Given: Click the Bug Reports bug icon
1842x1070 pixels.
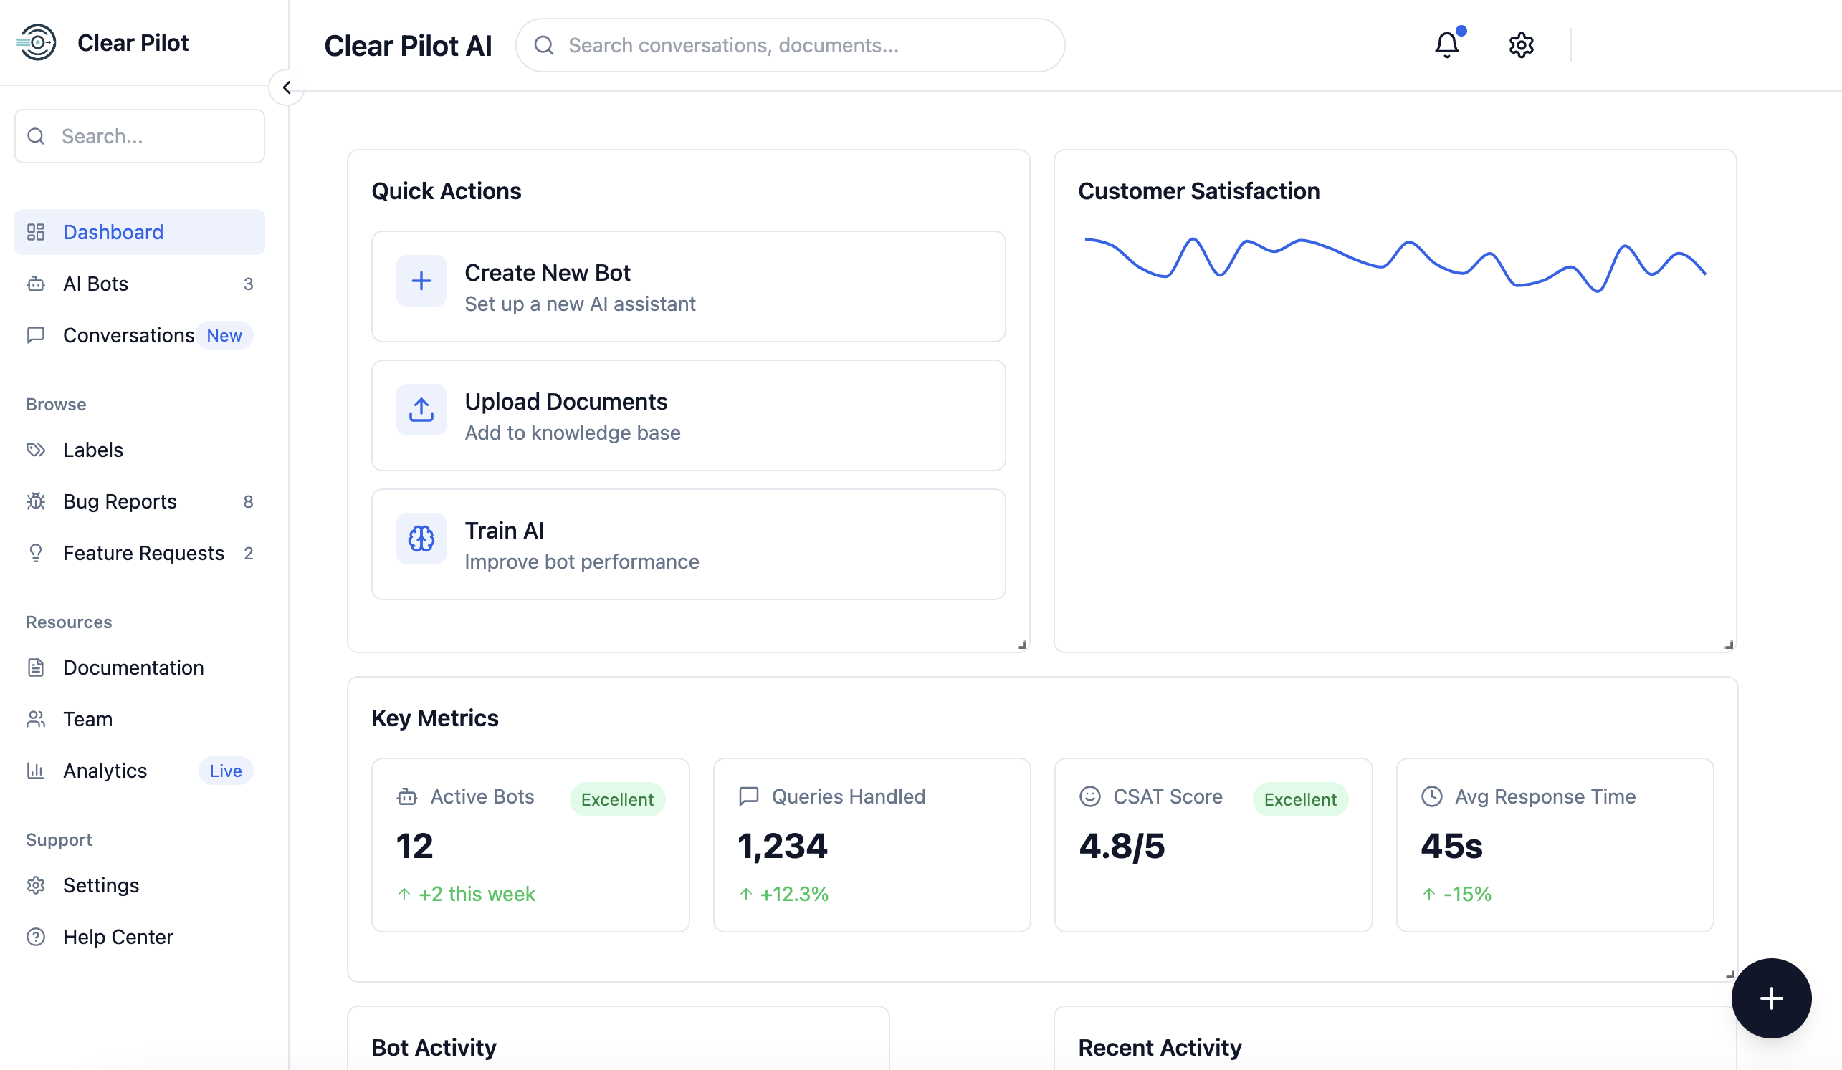Looking at the screenshot, I should click(x=36, y=501).
